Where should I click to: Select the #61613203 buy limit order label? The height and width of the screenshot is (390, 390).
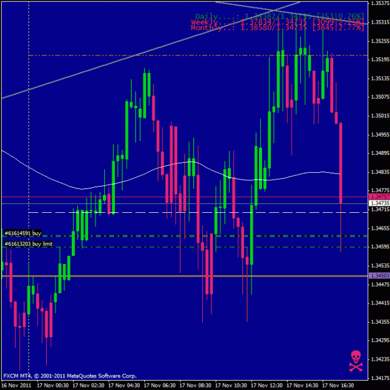[29, 244]
